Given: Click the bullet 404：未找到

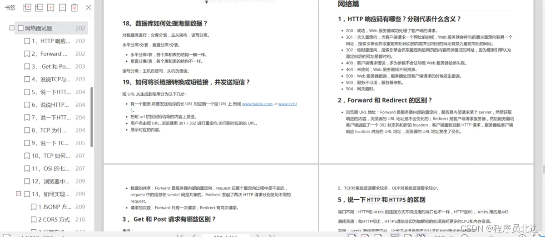Looking at the screenshot, I should [x=381, y=70].
